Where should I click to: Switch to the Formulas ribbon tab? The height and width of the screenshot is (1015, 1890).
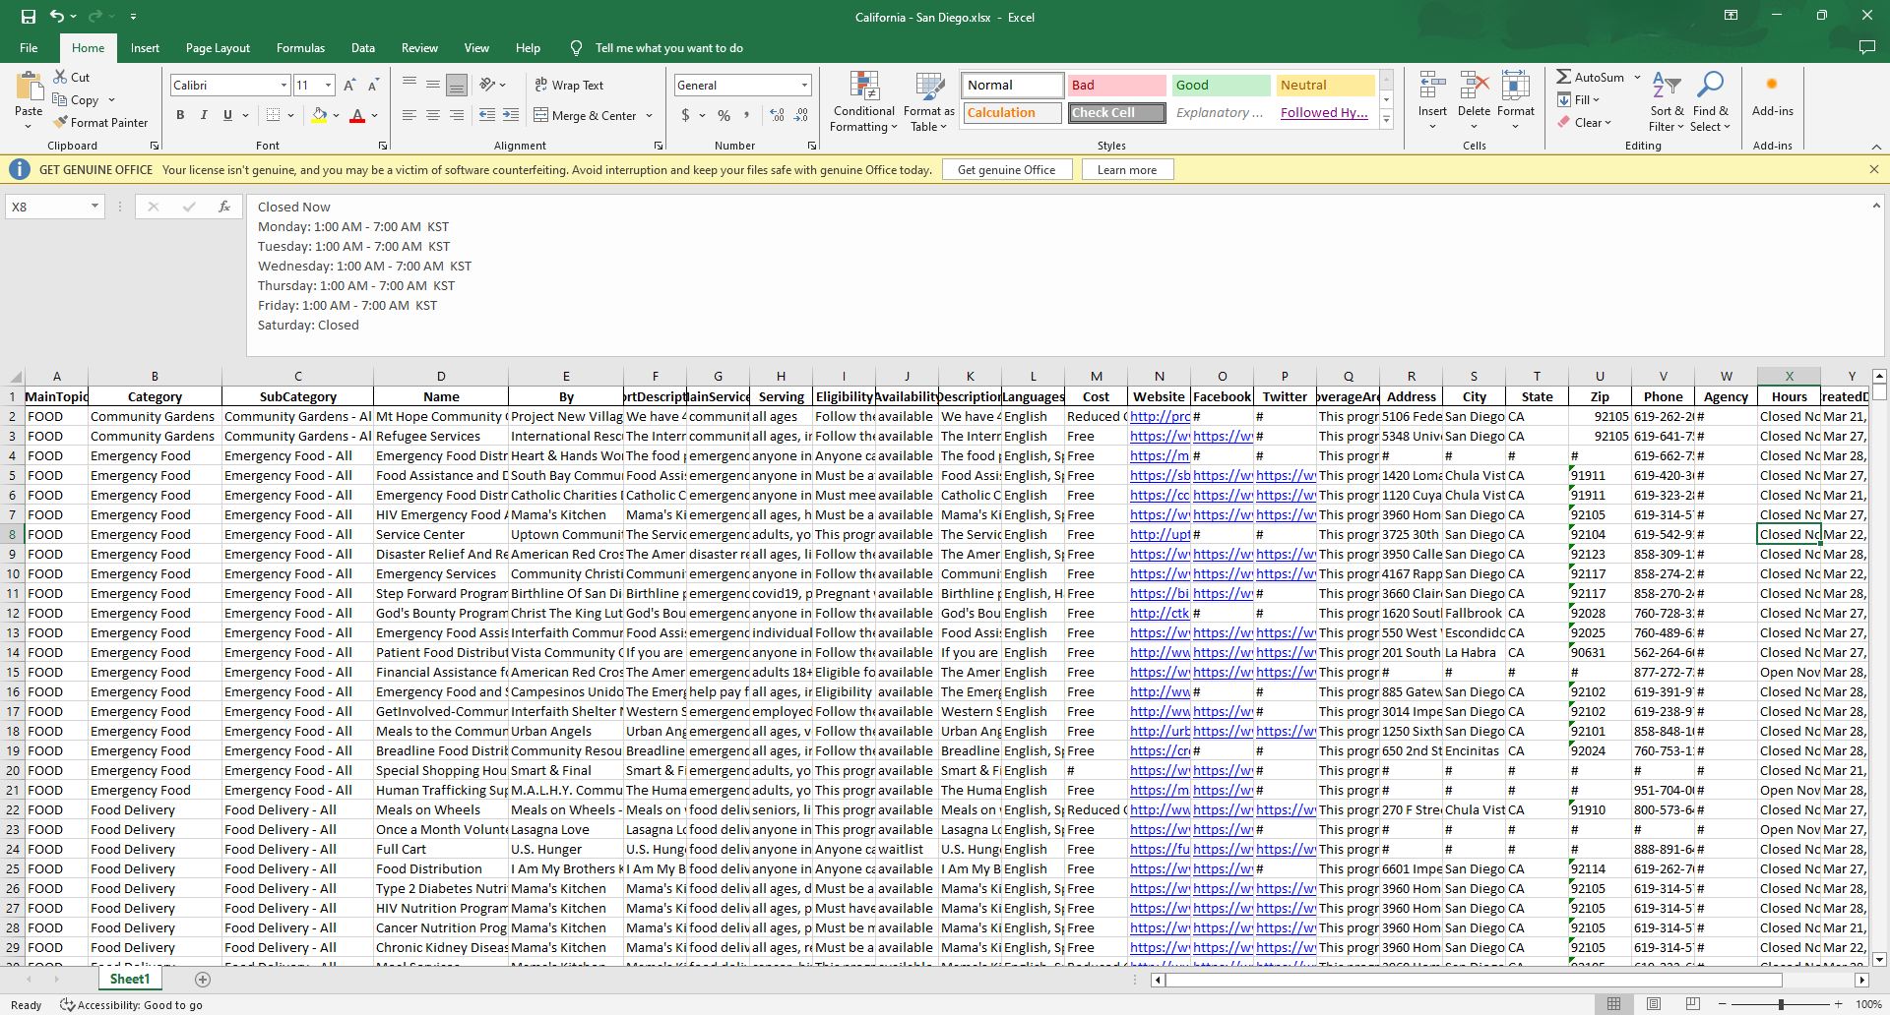[x=300, y=48]
